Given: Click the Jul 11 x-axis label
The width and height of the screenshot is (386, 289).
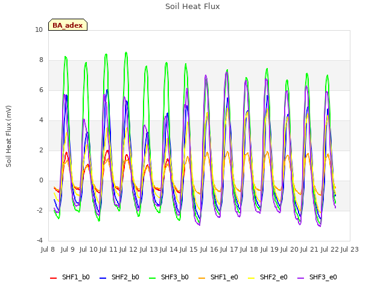Looking at the screenshot, I should [109, 249].
